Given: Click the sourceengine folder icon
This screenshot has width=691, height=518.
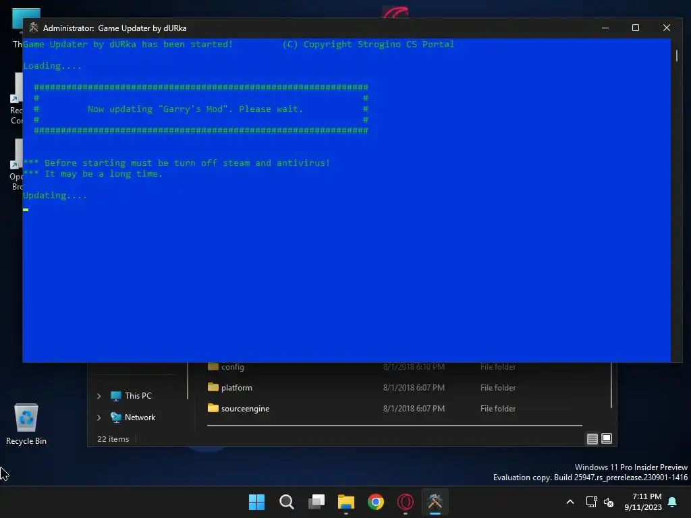Looking at the screenshot, I should click(x=213, y=408).
